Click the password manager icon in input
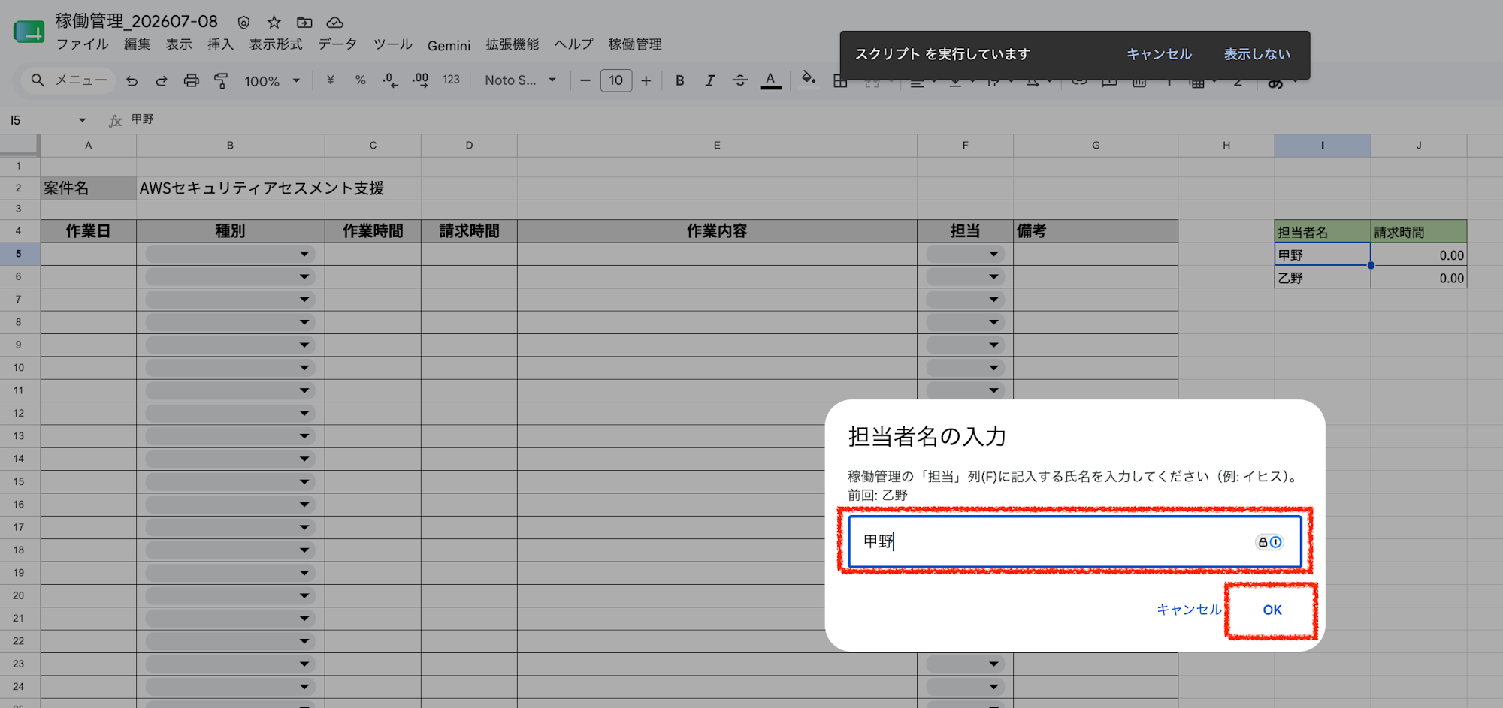1503x708 pixels. click(x=1269, y=542)
